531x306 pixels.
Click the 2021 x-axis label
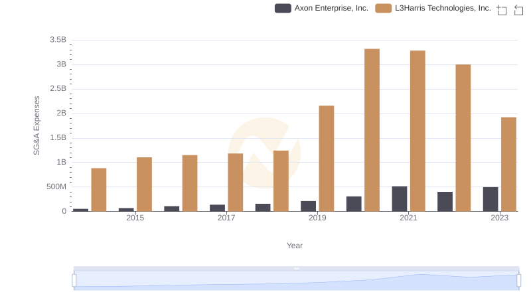pos(408,218)
